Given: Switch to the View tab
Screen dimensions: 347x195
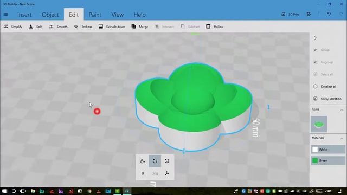Looking at the screenshot, I should (x=117, y=15).
